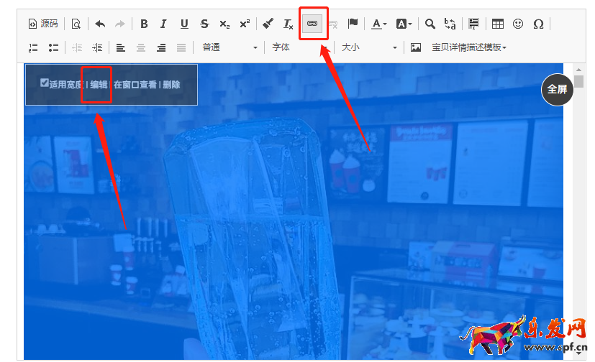The image size is (595, 362).
Task: Click the insert link icon
Action: (312, 24)
